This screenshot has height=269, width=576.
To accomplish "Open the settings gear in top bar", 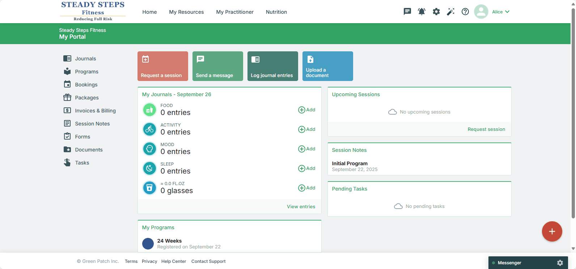I will pos(436,12).
